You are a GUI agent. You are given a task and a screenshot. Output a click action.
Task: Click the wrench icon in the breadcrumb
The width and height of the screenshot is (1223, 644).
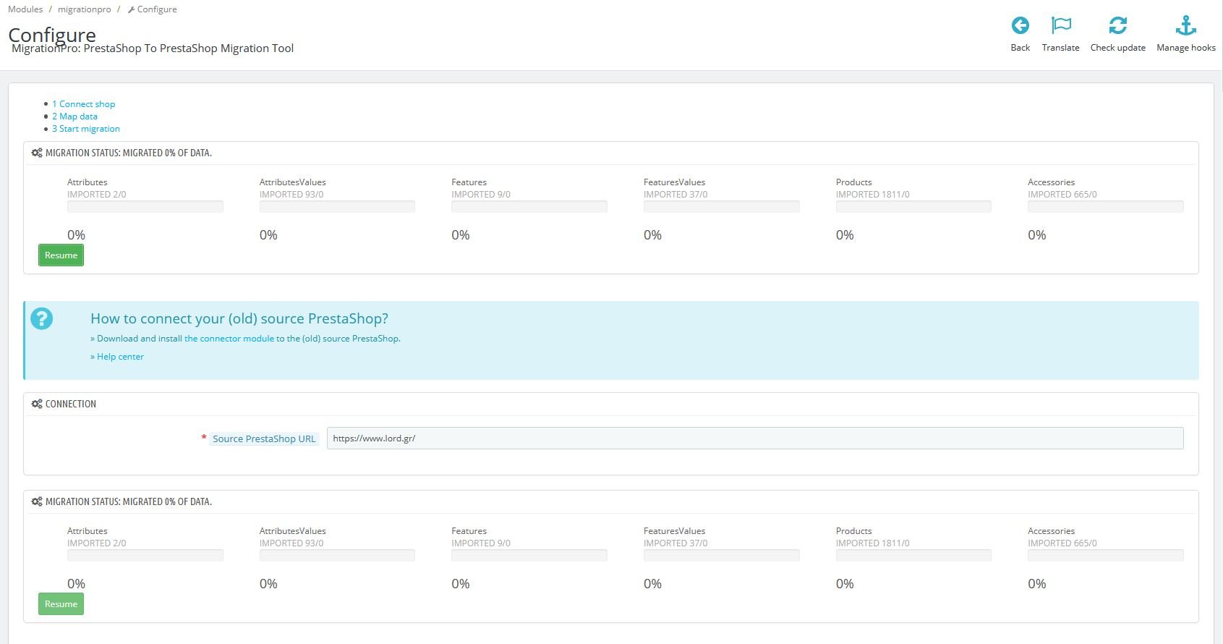131,9
